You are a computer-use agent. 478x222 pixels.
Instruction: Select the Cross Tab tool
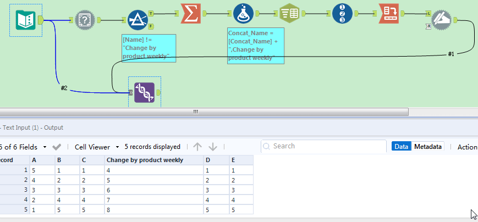(389, 13)
